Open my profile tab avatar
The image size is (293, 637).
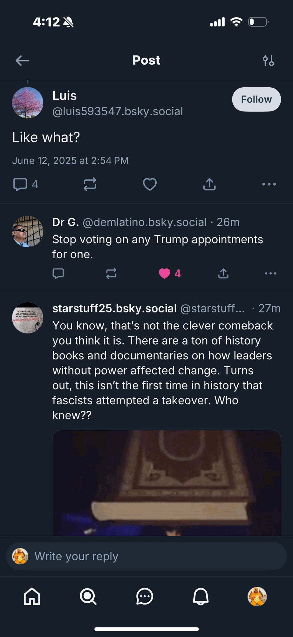[257, 596]
